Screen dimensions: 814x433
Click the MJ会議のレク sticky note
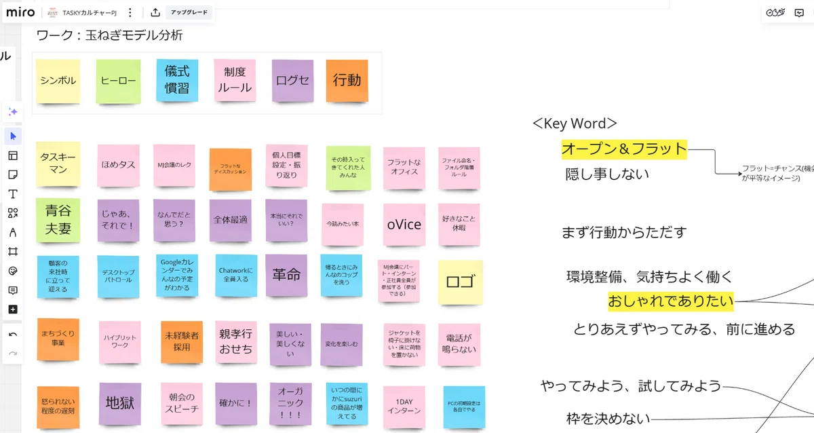tap(174, 166)
